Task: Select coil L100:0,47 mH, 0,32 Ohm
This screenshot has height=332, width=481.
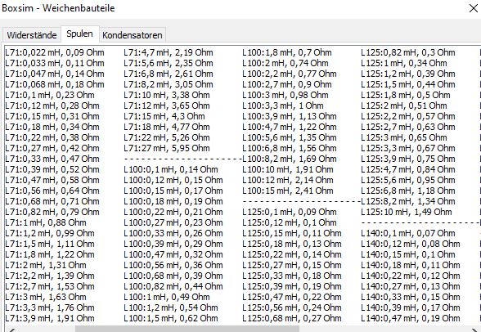Action: [173, 254]
